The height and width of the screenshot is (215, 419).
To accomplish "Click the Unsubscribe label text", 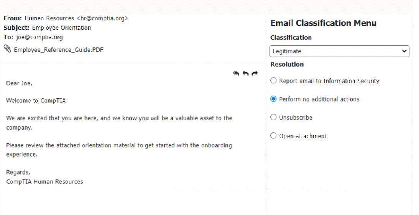I will point(296,117).
